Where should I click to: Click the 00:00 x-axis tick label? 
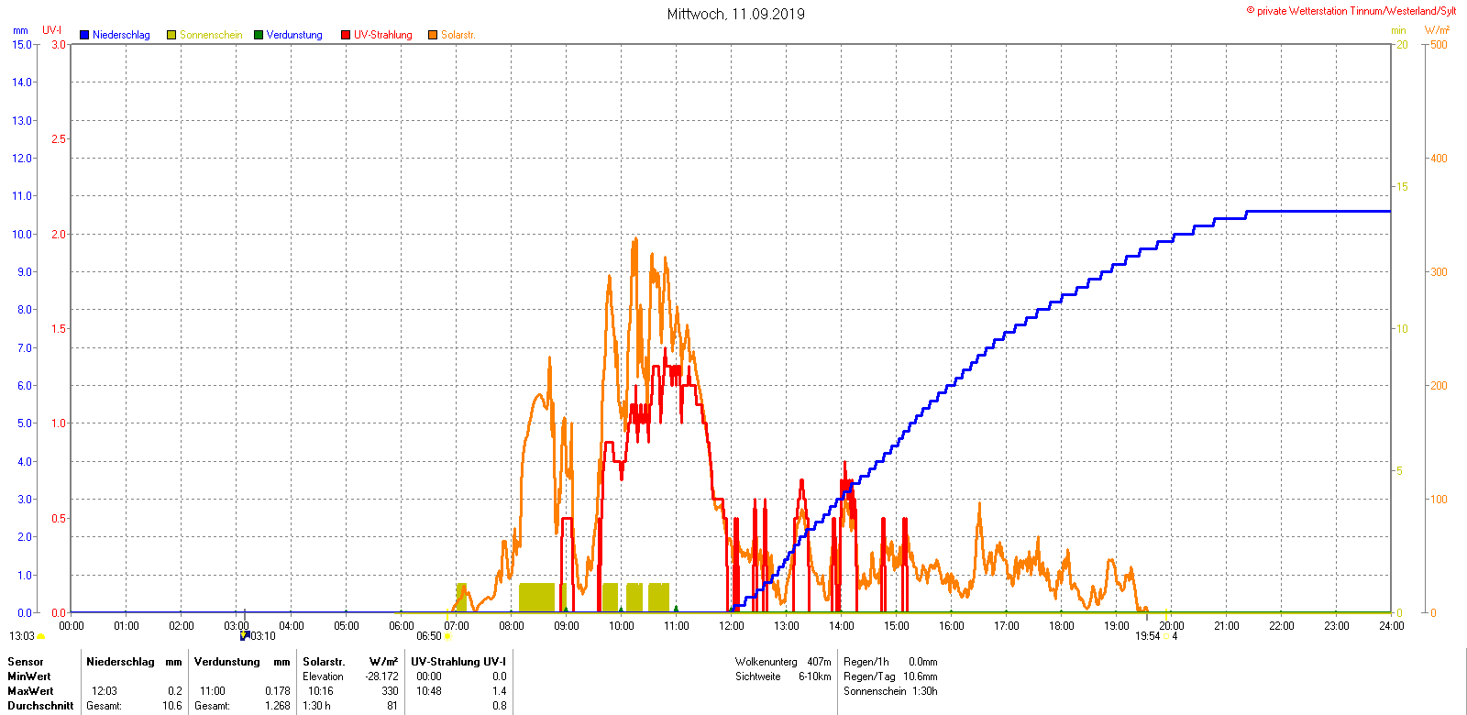point(72,626)
